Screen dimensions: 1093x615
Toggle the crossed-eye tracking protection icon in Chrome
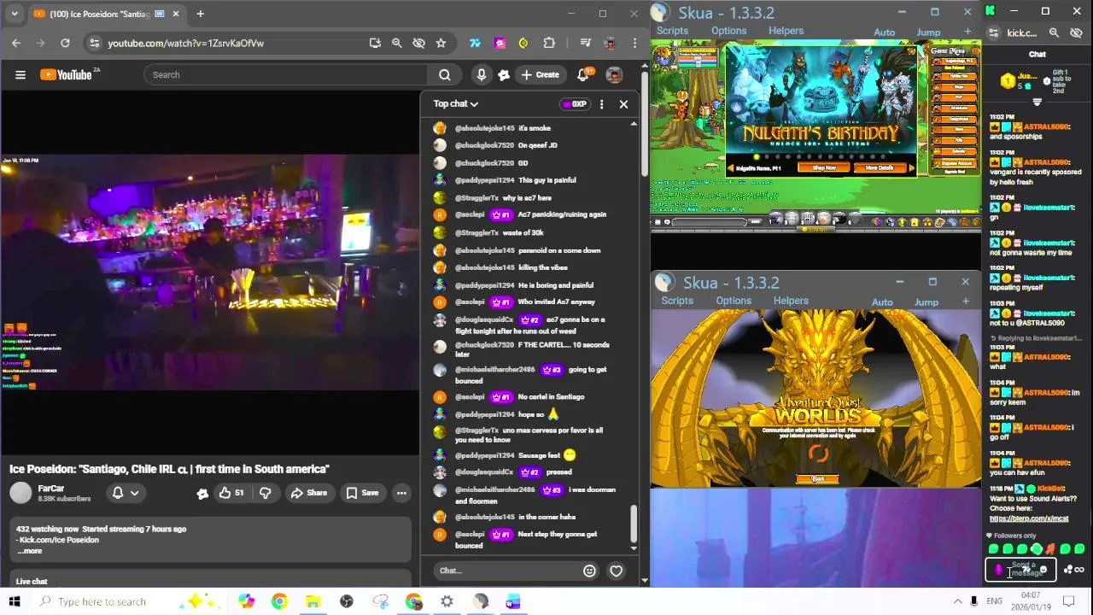coord(418,43)
